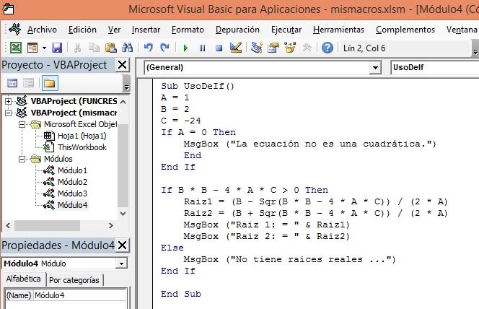Save the mismacros.xlsm project
The width and height of the screenshot is (479, 309).
[57, 48]
